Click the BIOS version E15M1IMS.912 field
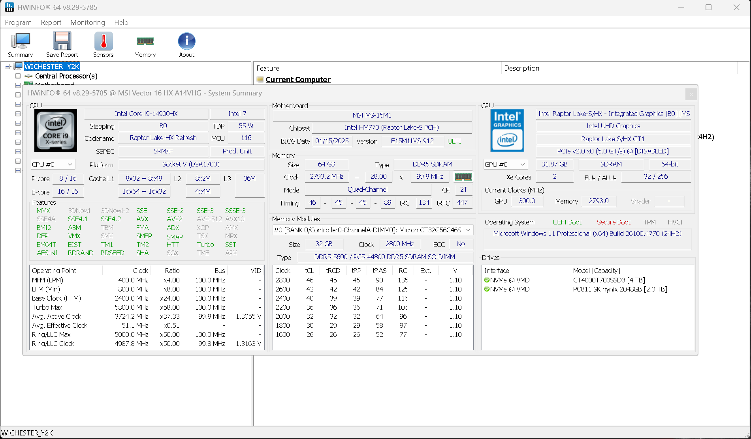The image size is (751, 439). (x=412, y=141)
